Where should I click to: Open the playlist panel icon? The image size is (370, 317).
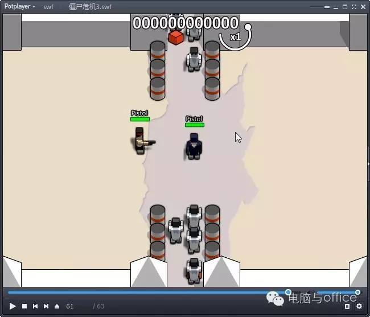click(347, 306)
